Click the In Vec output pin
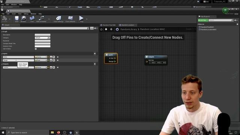This screenshot has height=135, width=240. point(115,58)
